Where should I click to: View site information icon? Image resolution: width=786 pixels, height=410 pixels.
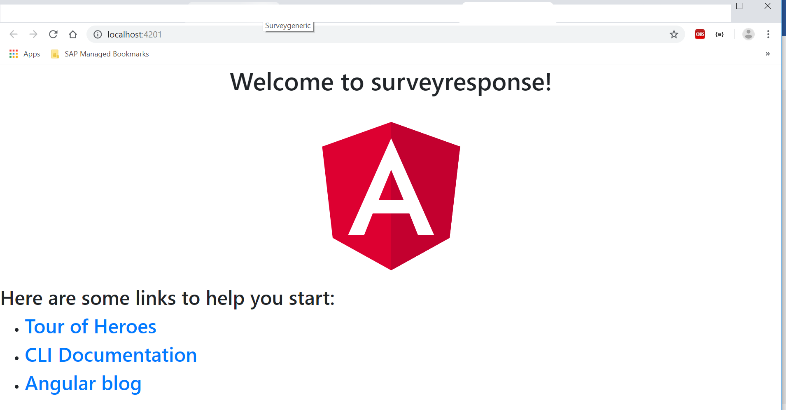[98, 35]
